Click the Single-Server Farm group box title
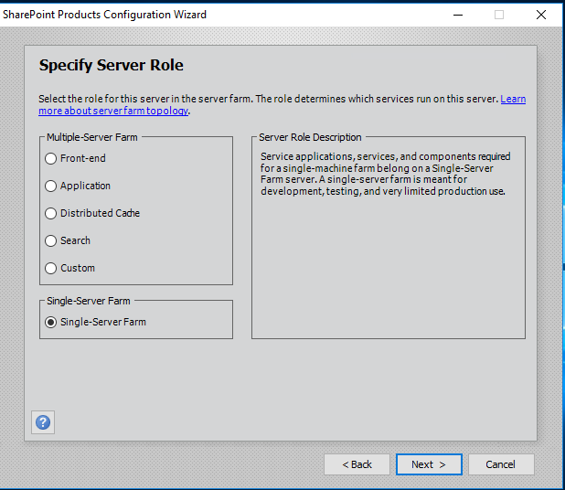This screenshot has height=490, width=565. click(x=89, y=301)
